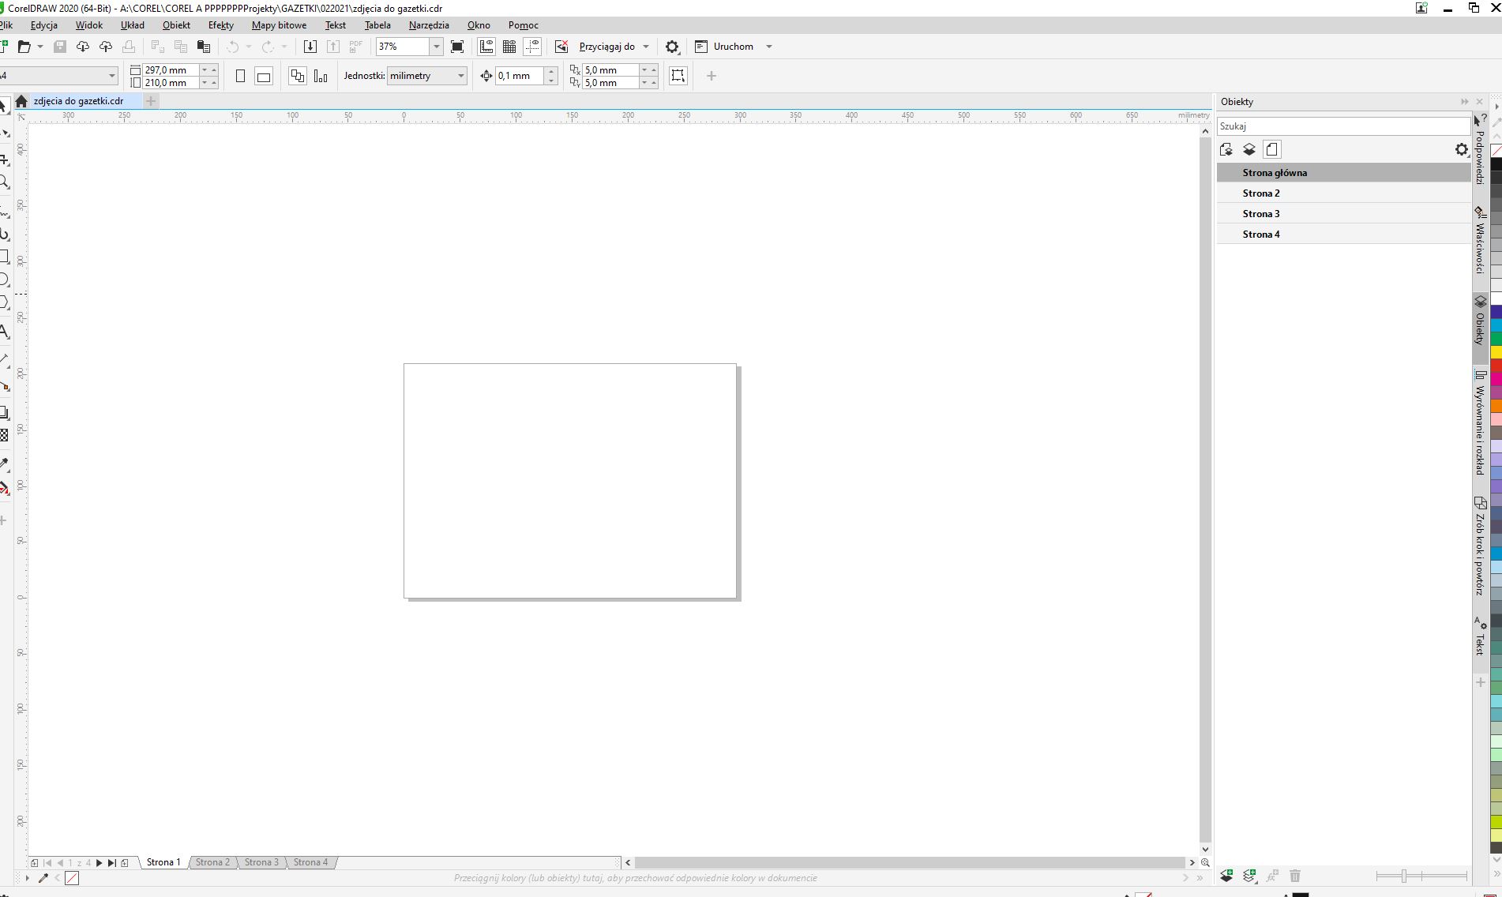Toggle the show guidelines button

click(533, 47)
